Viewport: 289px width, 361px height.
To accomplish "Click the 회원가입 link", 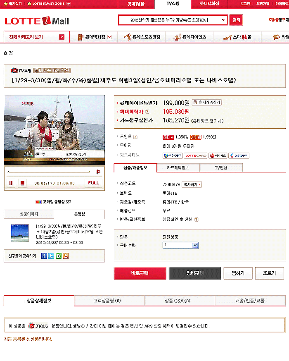I will pos(263,4).
